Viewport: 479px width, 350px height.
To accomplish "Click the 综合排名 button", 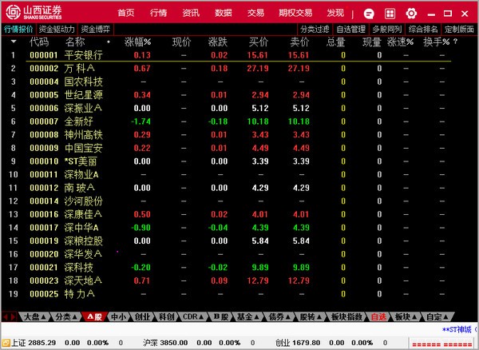I will pyautogui.click(x=423, y=29).
